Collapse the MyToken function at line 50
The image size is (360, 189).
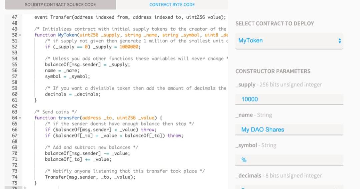tap(20, 35)
